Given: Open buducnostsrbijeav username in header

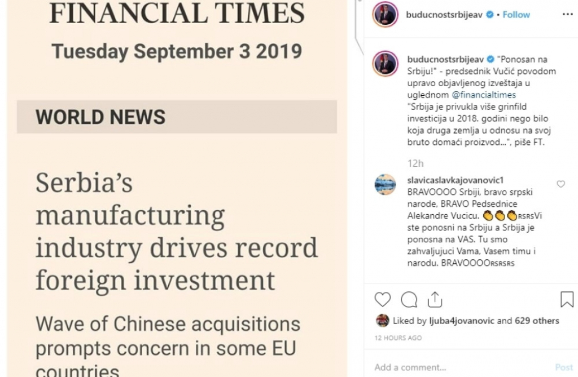Looking at the screenshot, I should point(442,15).
